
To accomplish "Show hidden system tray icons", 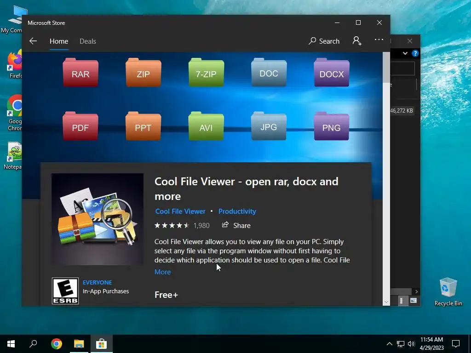I will (x=389, y=344).
